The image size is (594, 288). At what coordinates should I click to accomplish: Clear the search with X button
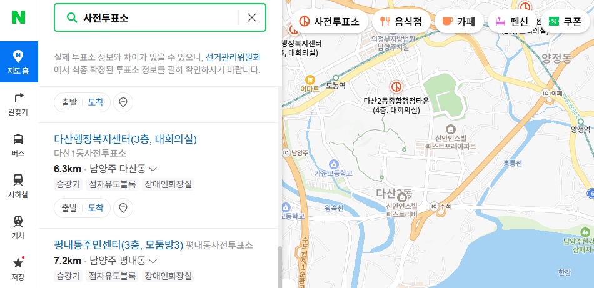(x=252, y=17)
